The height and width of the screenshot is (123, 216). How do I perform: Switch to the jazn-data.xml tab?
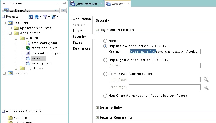tap(87, 4)
